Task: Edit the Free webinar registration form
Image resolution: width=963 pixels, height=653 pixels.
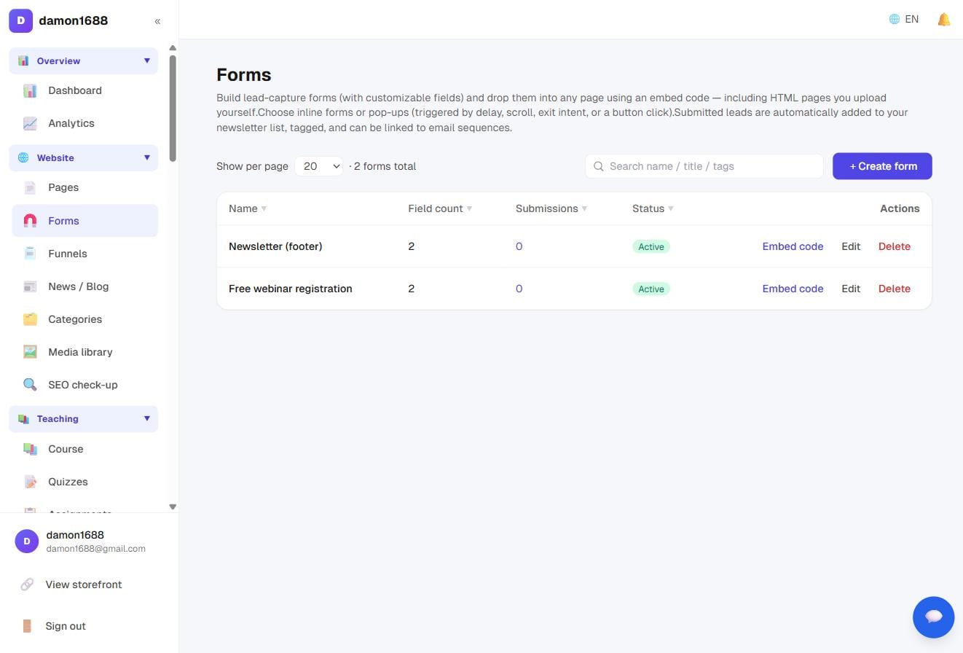Action: [851, 289]
